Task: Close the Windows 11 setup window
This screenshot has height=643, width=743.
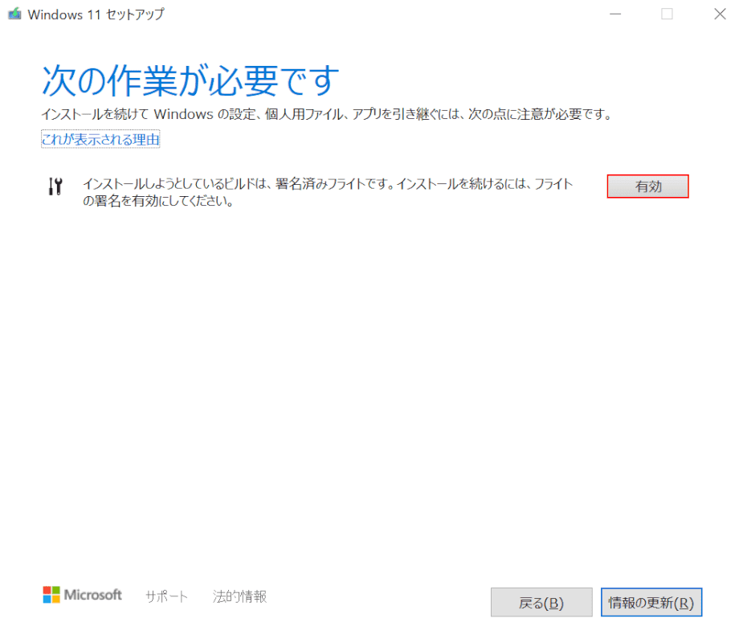Action: coord(720,14)
